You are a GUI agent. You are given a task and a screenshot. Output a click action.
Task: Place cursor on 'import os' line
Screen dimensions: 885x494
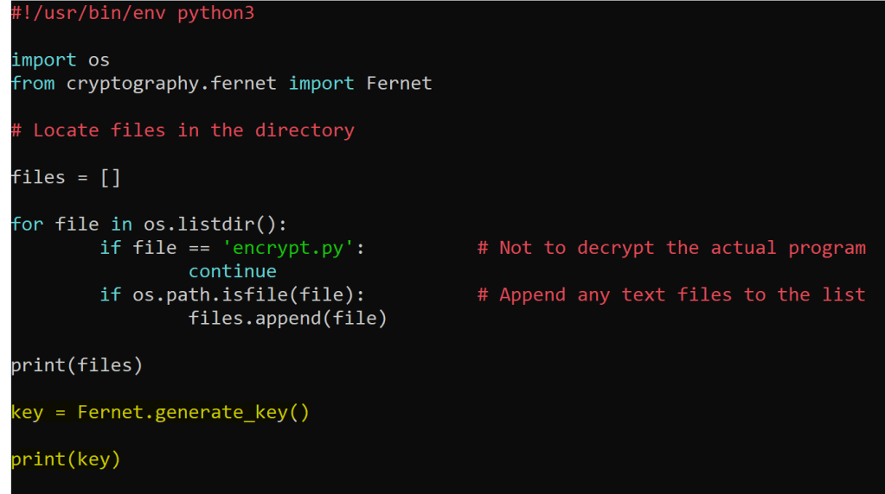(61, 60)
